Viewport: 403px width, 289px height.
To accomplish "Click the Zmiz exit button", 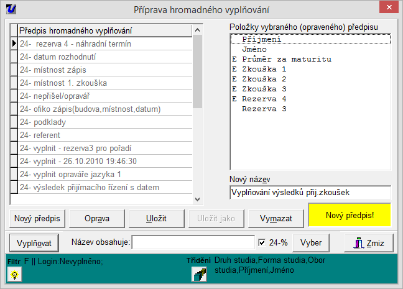I will click(x=369, y=242).
